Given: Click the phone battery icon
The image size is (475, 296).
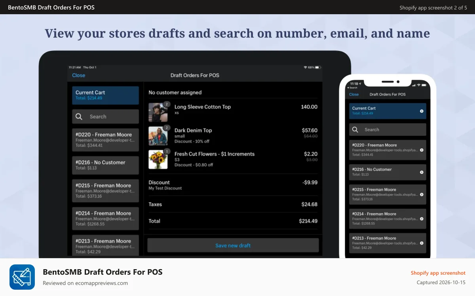Looking at the screenshot, I should pyautogui.click(x=424, y=85).
